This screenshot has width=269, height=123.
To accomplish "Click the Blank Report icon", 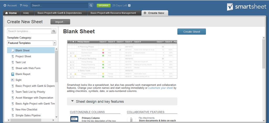I will [13, 74].
